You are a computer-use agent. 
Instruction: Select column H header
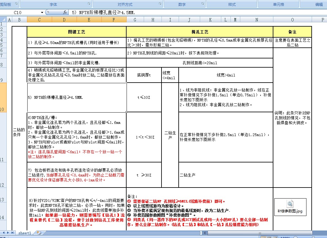[x=153, y=20]
